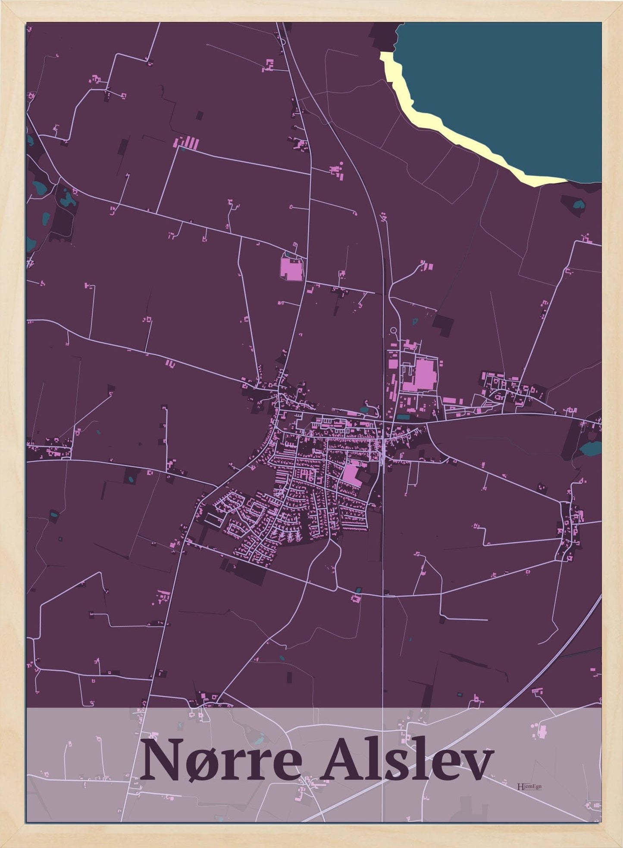Click the teal rectangular pond below the industrial area
Screen dimensions: 623x848
click(404, 417)
